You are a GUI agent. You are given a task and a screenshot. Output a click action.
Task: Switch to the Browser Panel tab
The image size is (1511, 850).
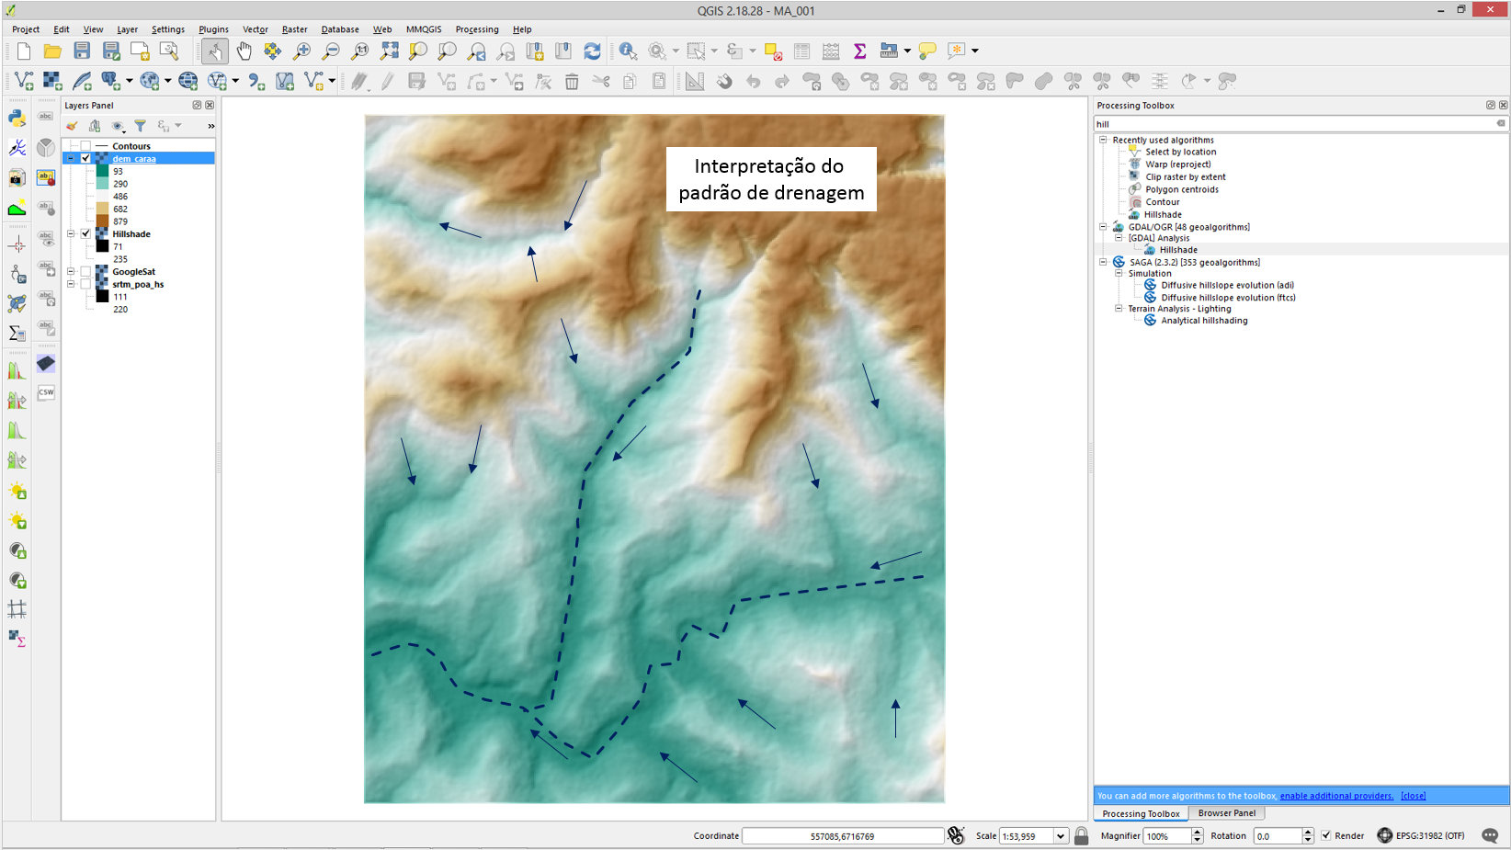1226,813
